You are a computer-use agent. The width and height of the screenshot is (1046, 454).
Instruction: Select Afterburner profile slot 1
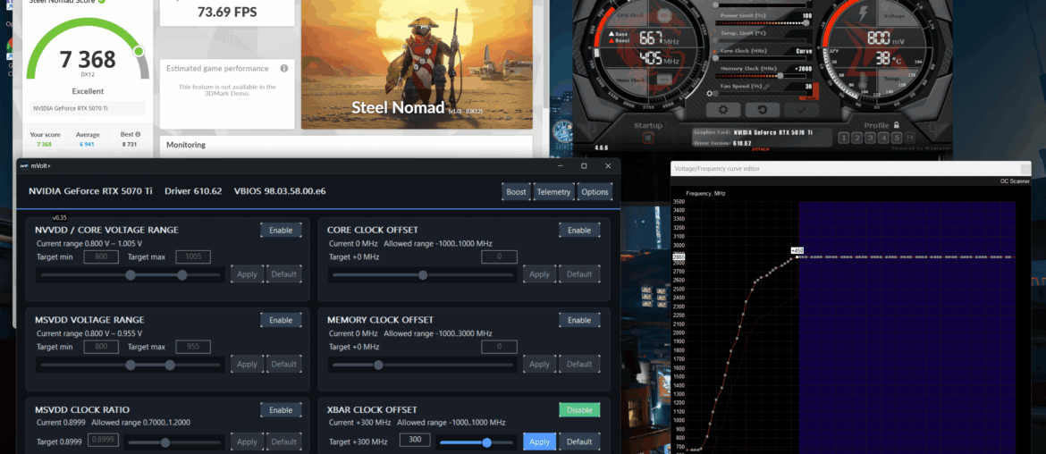pyautogui.click(x=843, y=138)
